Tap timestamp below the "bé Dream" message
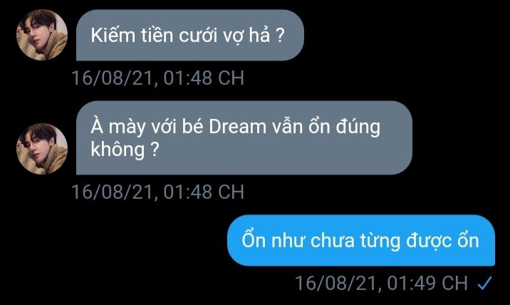 pyautogui.click(x=157, y=192)
